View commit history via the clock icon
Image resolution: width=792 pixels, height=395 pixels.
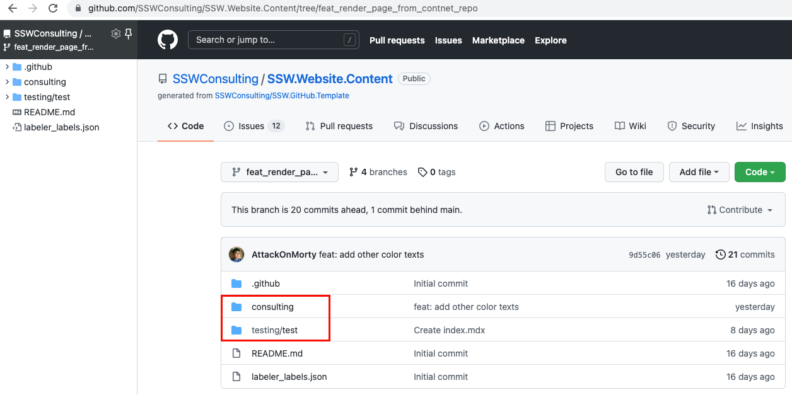(721, 255)
